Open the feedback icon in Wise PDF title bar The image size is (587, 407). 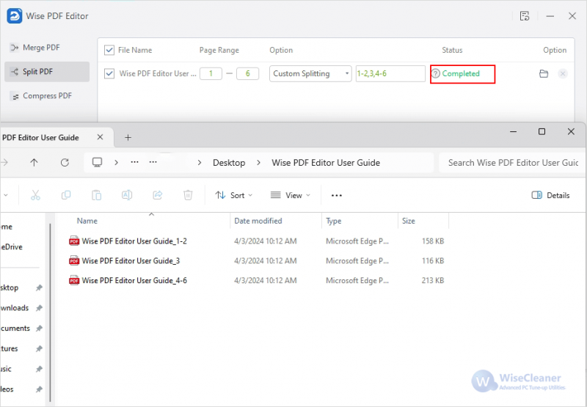(x=525, y=16)
